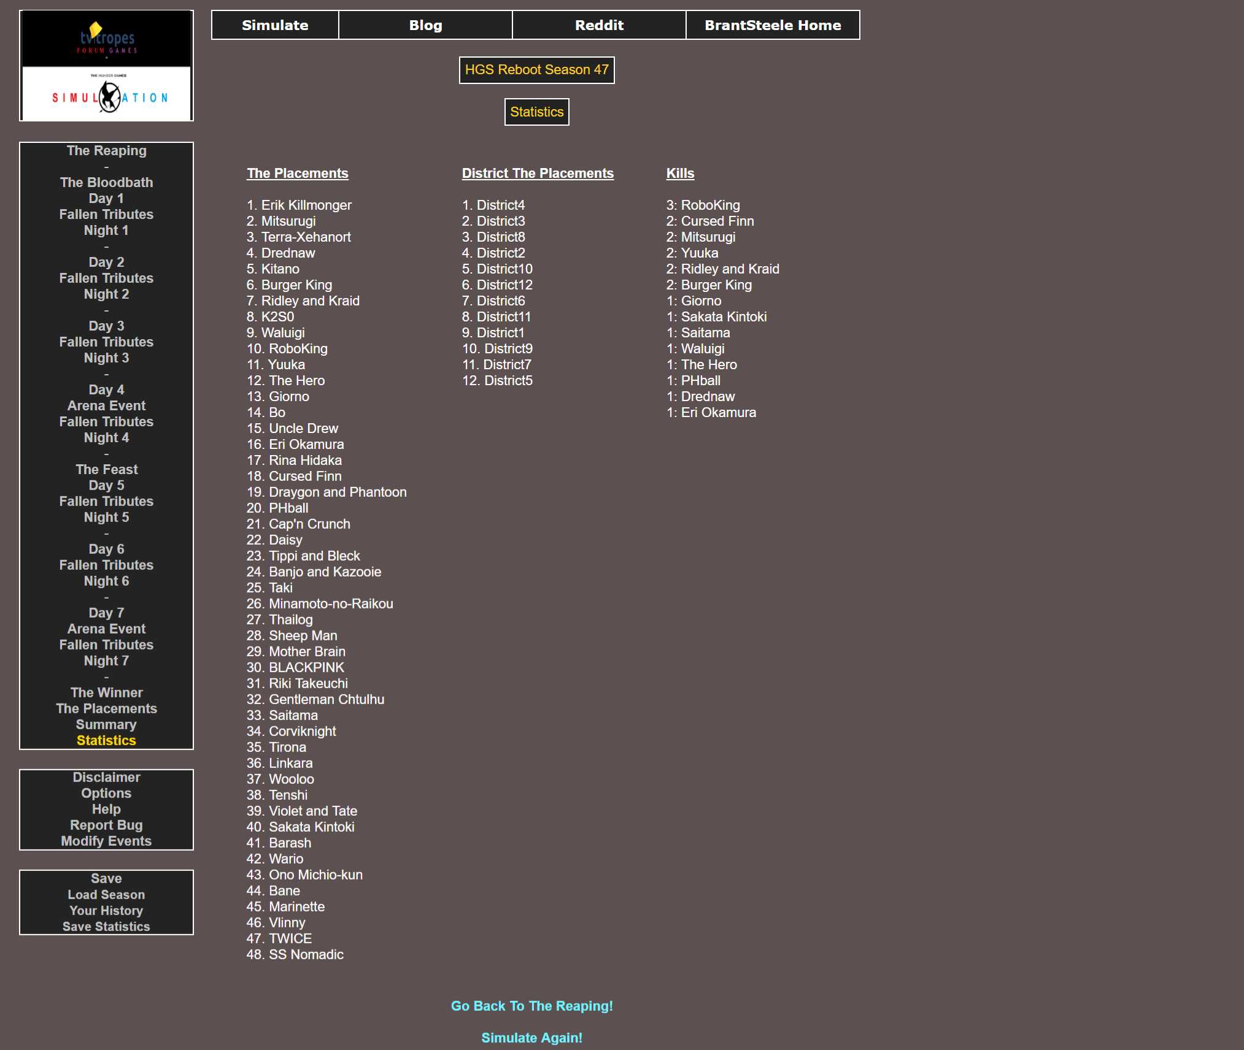Open The Bloodbath page
The width and height of the screenshot is (1244, 1050).
pos(106,183)
